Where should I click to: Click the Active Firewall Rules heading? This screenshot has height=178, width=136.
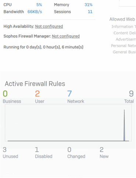click(35, 84)
